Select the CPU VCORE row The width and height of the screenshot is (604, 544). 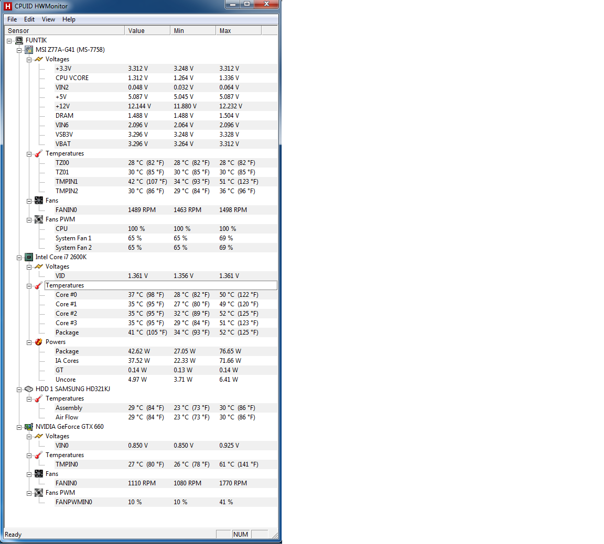coord(166,78)
